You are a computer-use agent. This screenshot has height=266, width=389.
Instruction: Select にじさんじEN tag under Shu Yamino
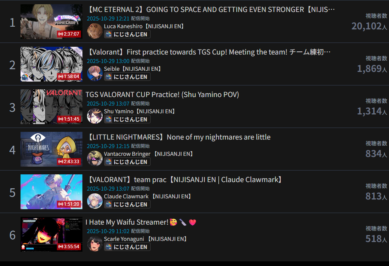click(127, 119)
